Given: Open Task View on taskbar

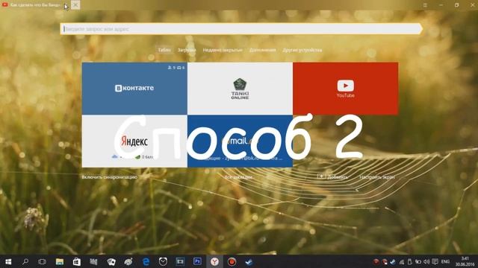Looking at the screenshot, I should point(42,261).
